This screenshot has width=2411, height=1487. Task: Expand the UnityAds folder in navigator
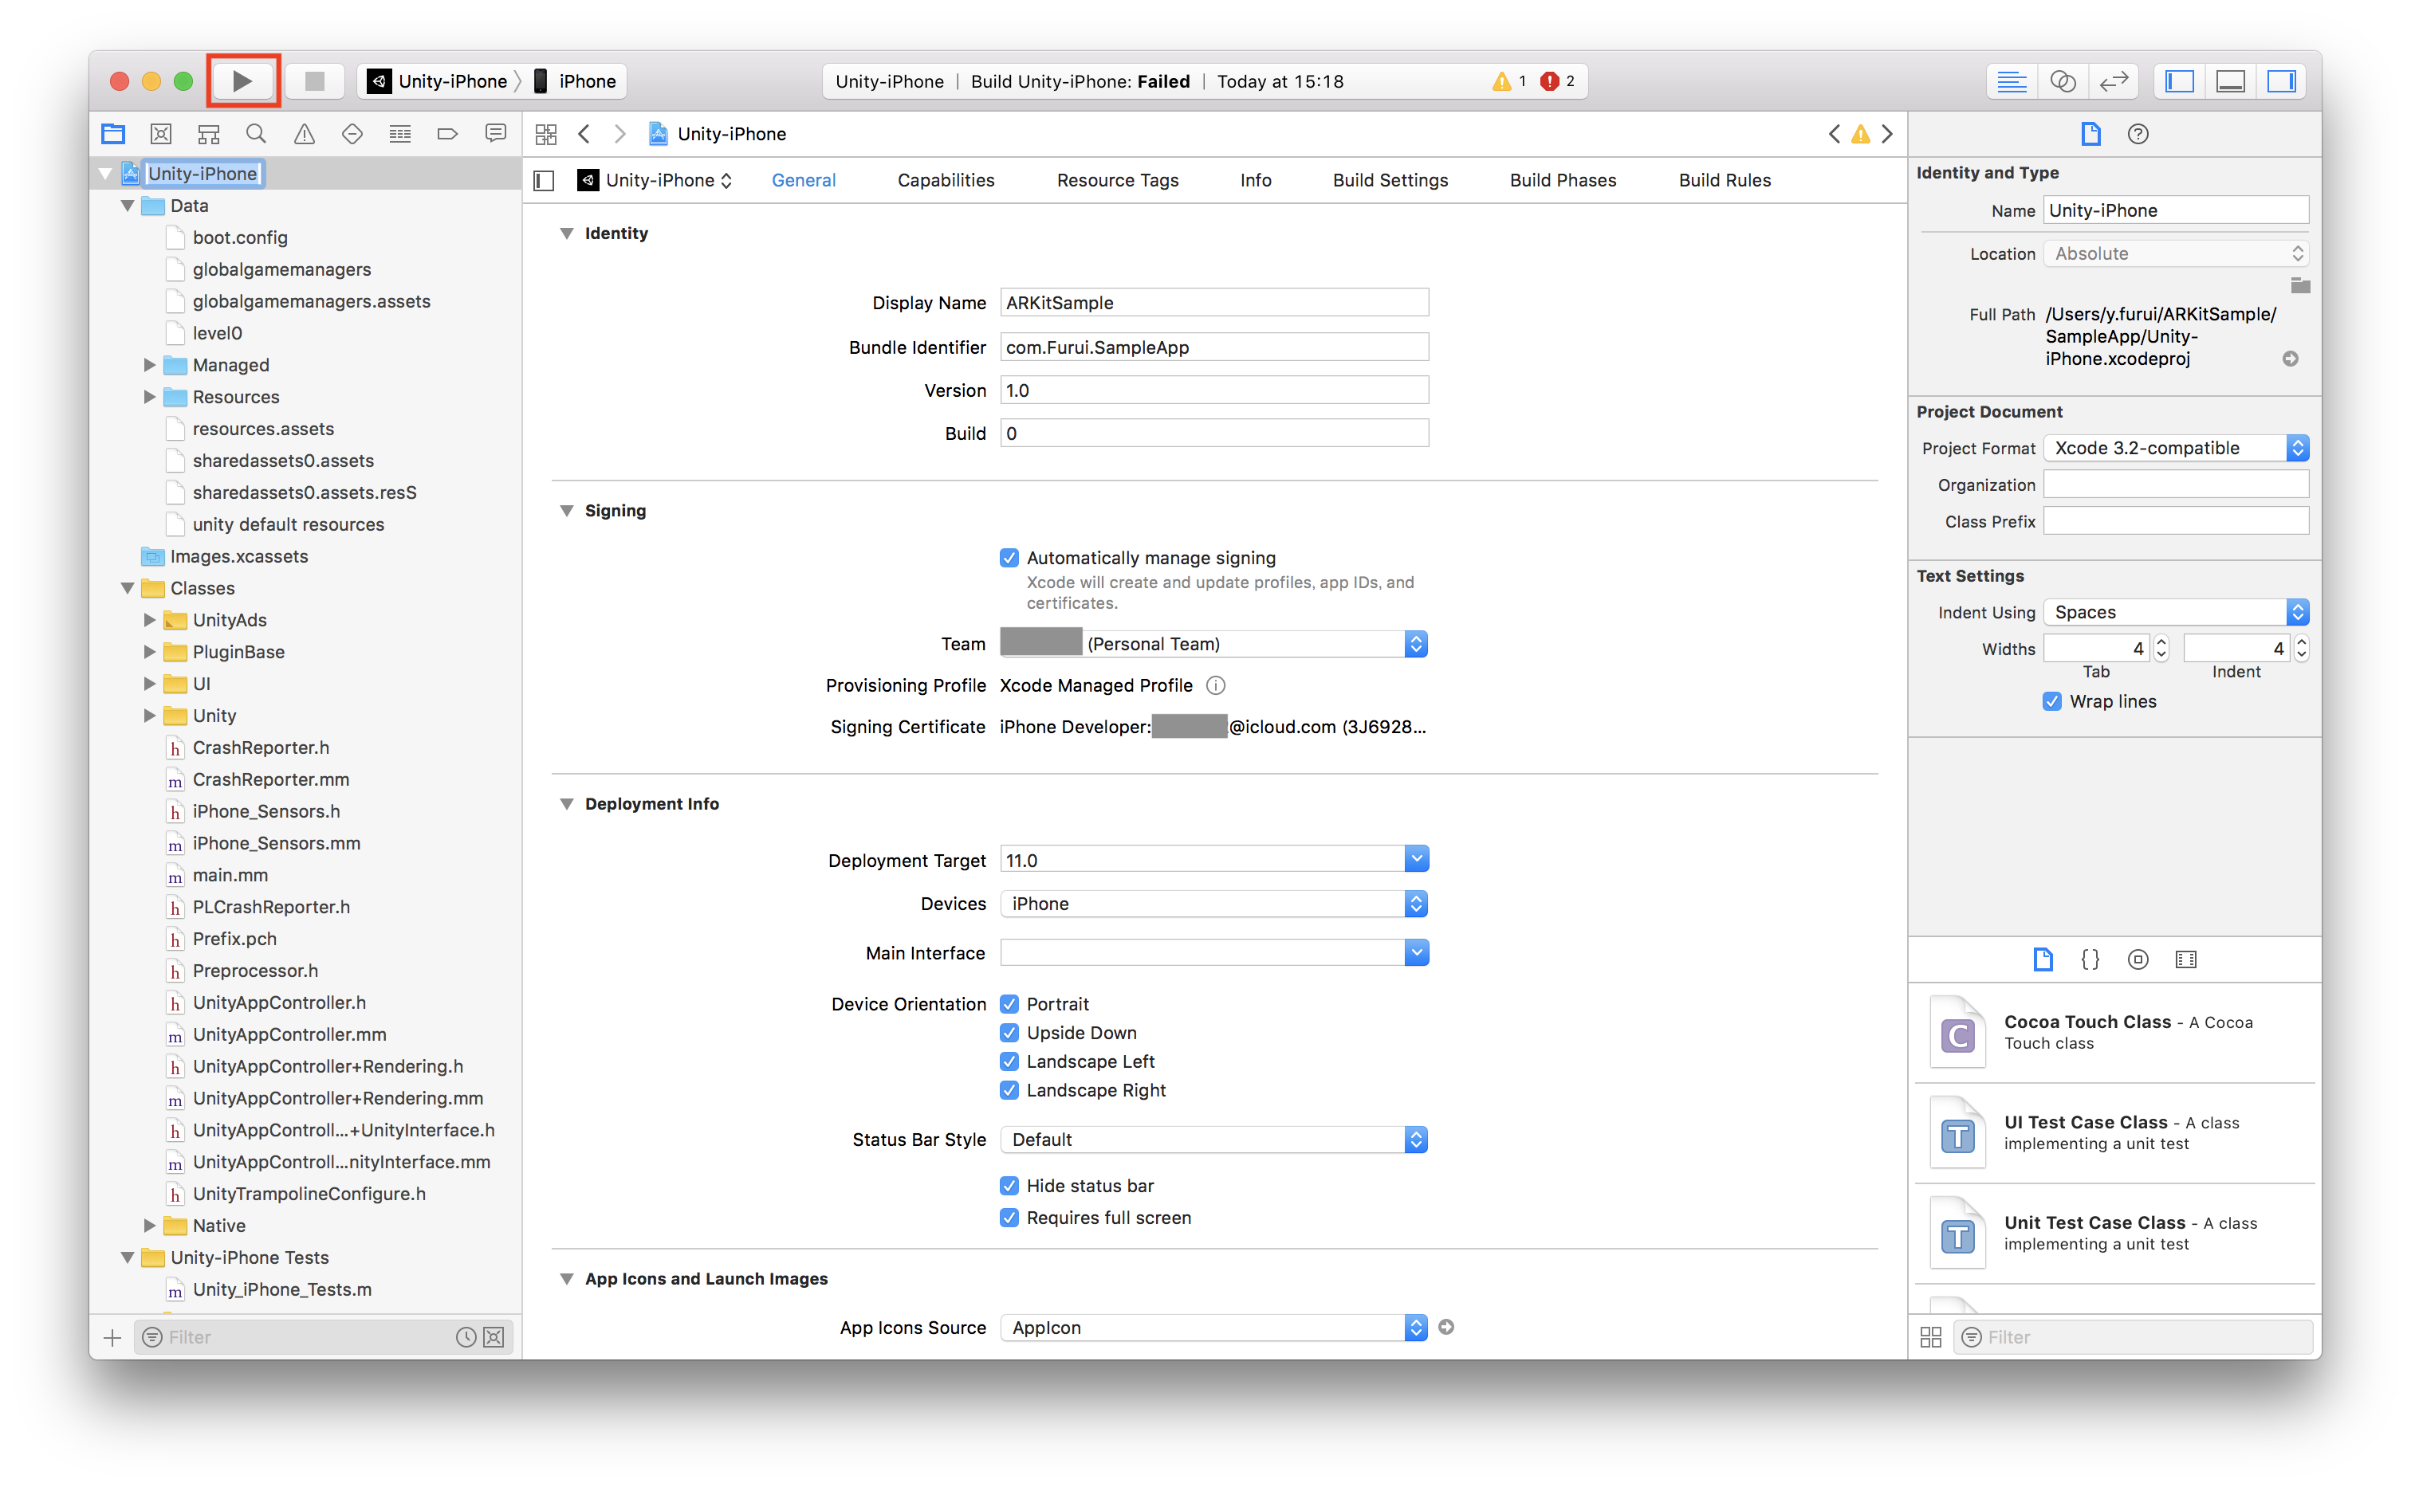[x=150, y=620]
